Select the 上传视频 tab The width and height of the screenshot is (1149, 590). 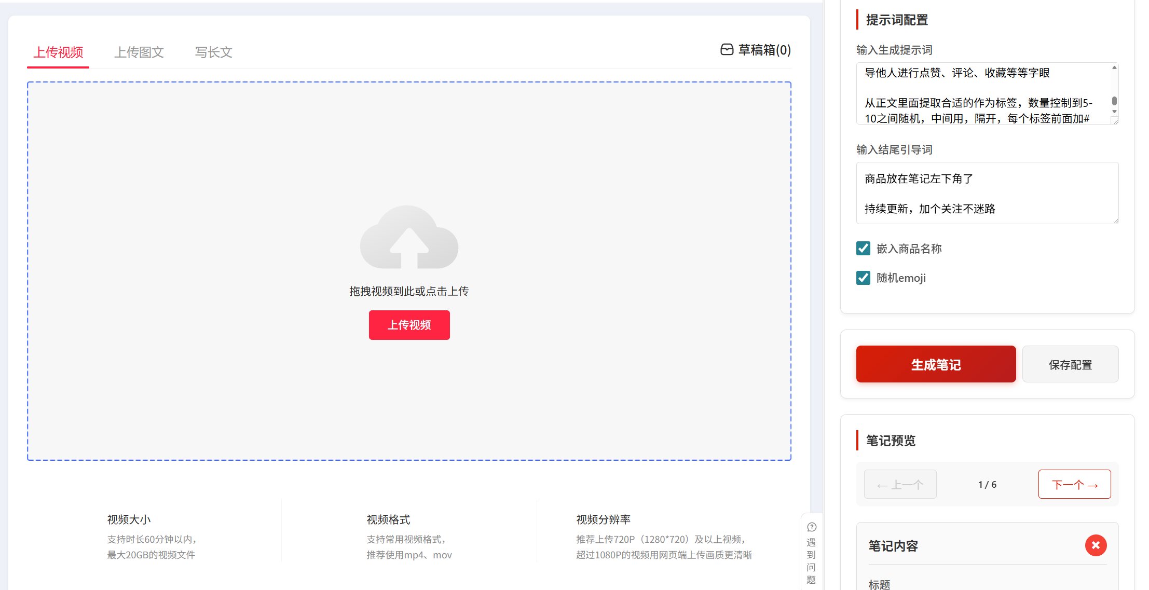tap(58, 52)
